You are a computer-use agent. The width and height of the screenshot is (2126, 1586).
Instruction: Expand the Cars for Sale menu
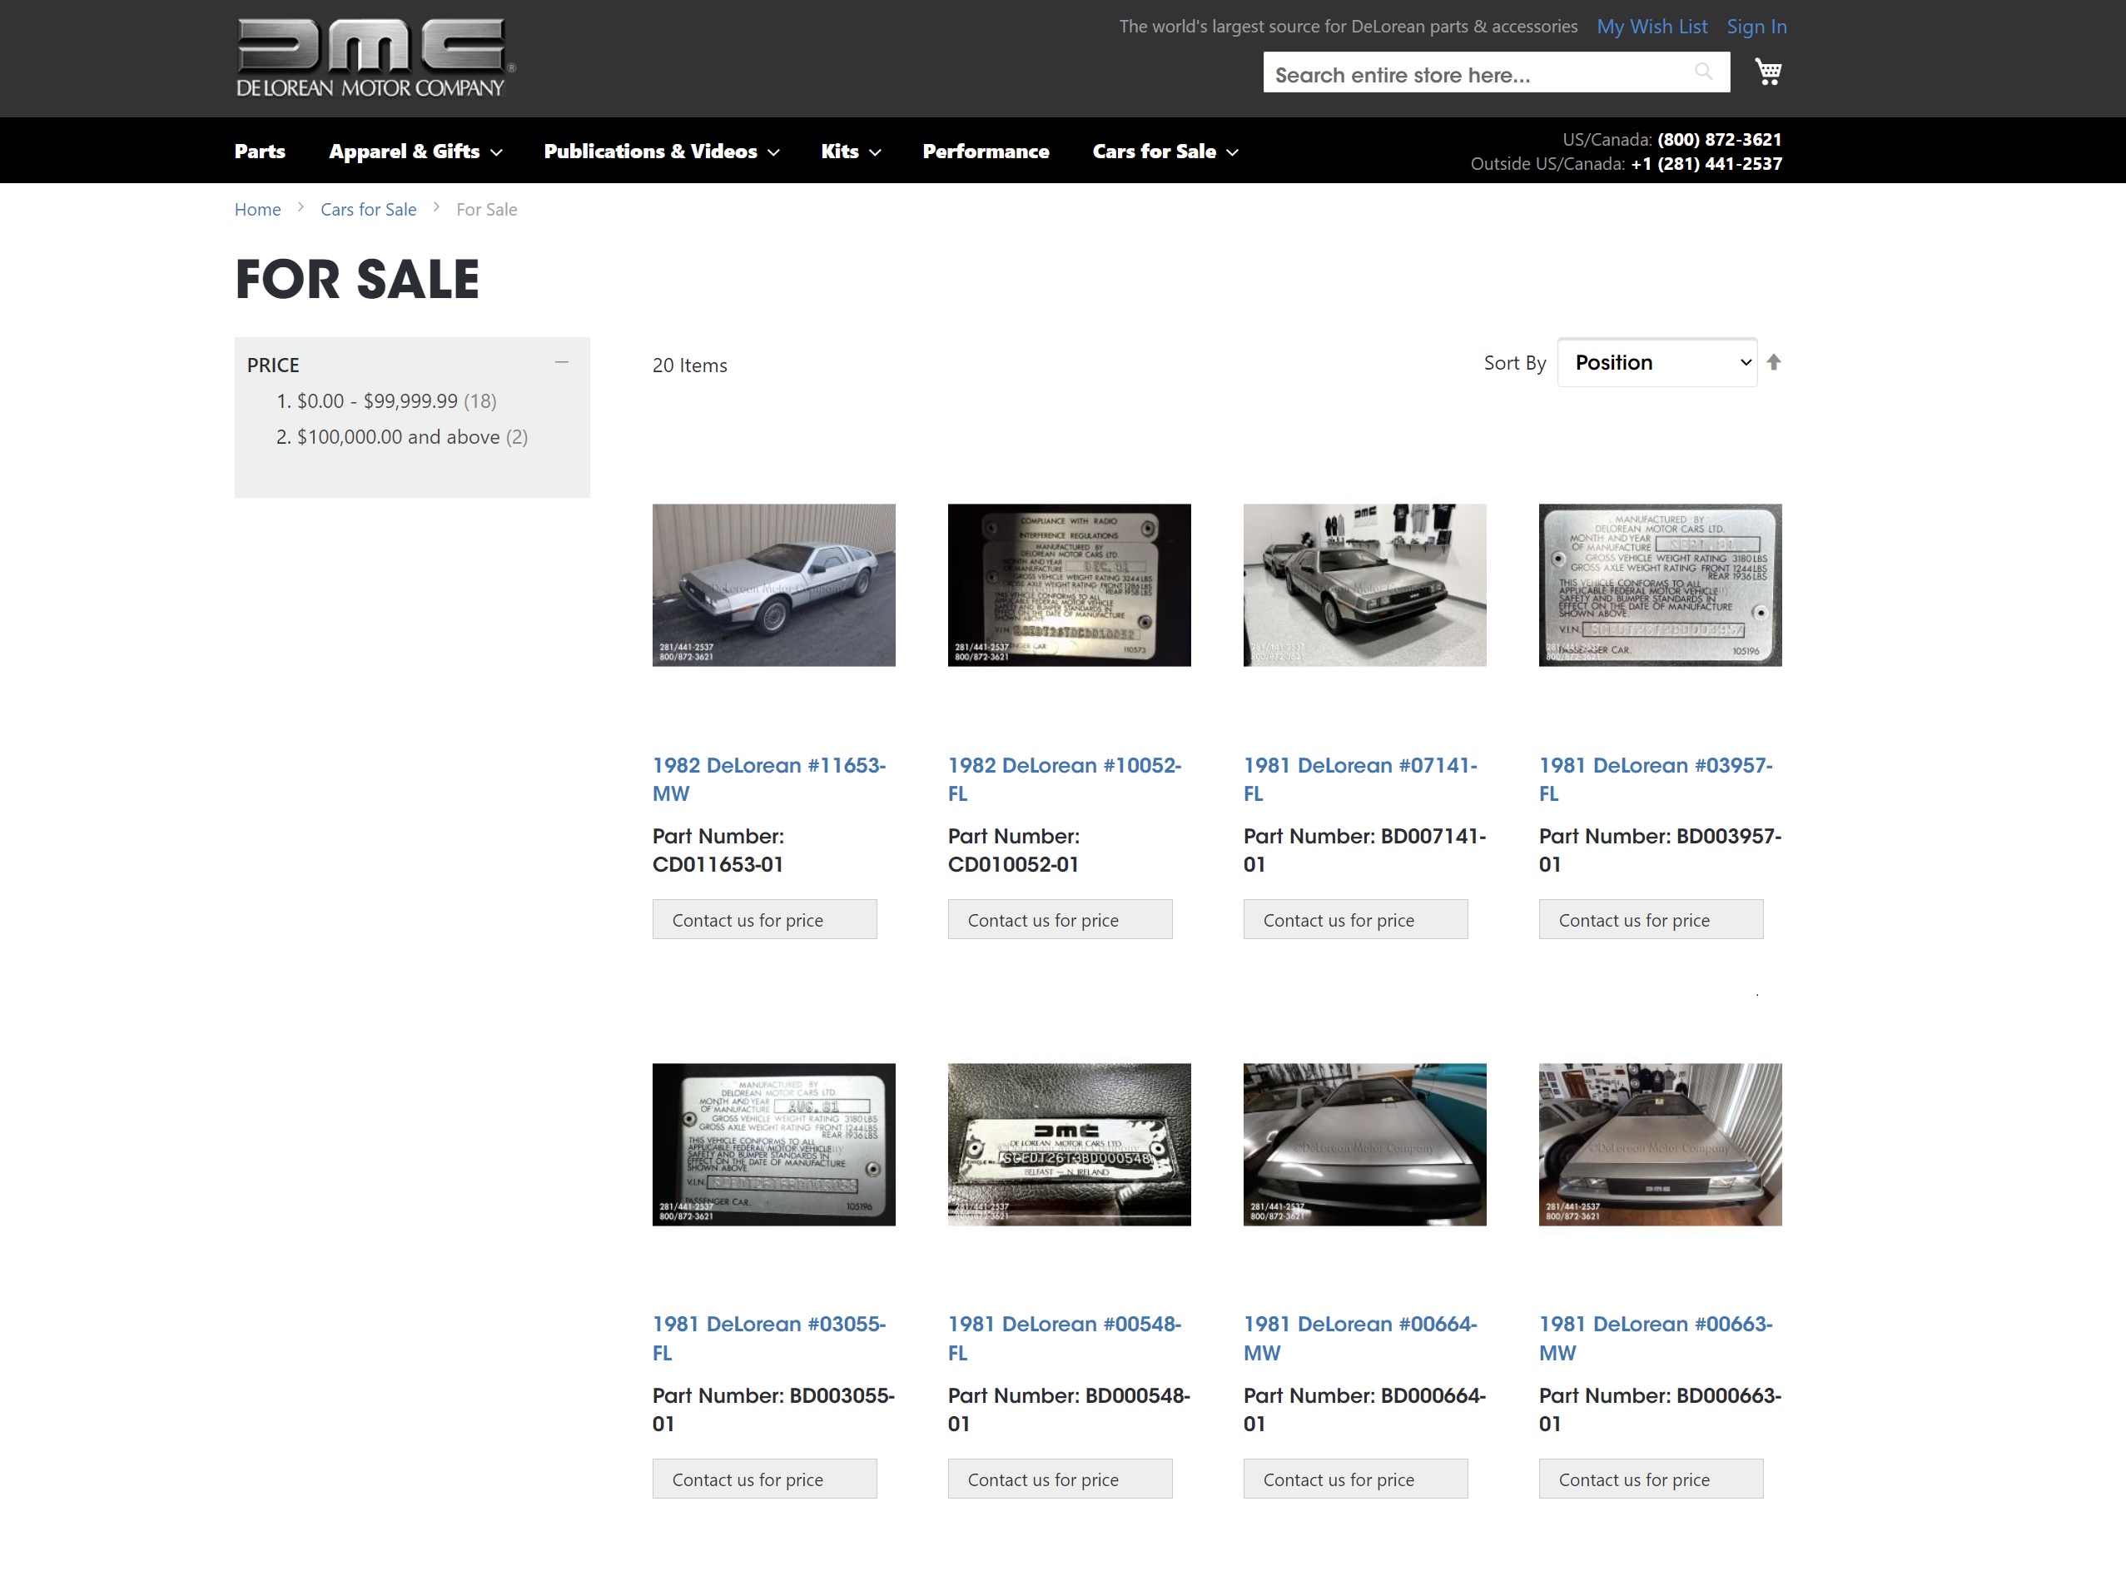click(1165, 152)
